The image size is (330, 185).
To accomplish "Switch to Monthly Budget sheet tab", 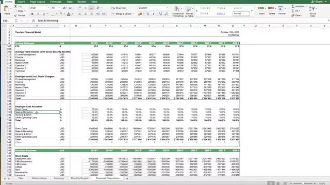I will tap(79, 178).
